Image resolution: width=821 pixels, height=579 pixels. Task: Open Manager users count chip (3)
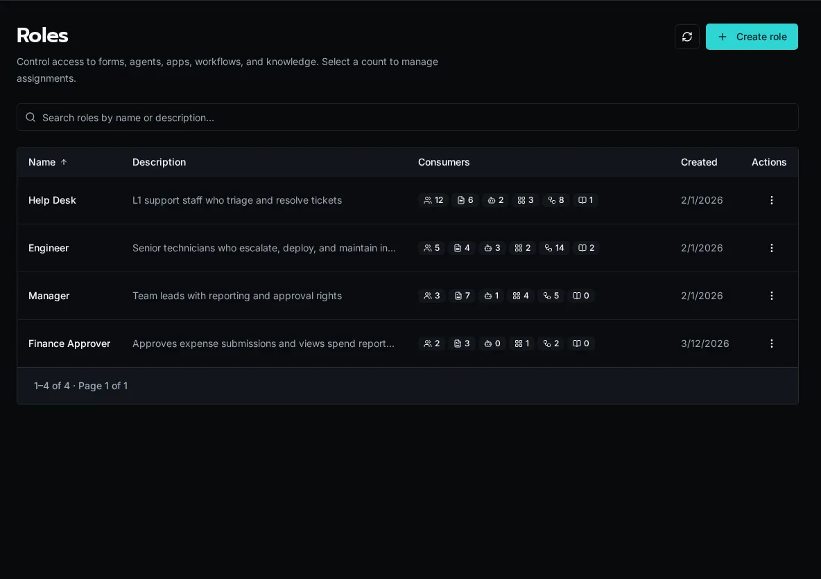(x=431, y=296)
